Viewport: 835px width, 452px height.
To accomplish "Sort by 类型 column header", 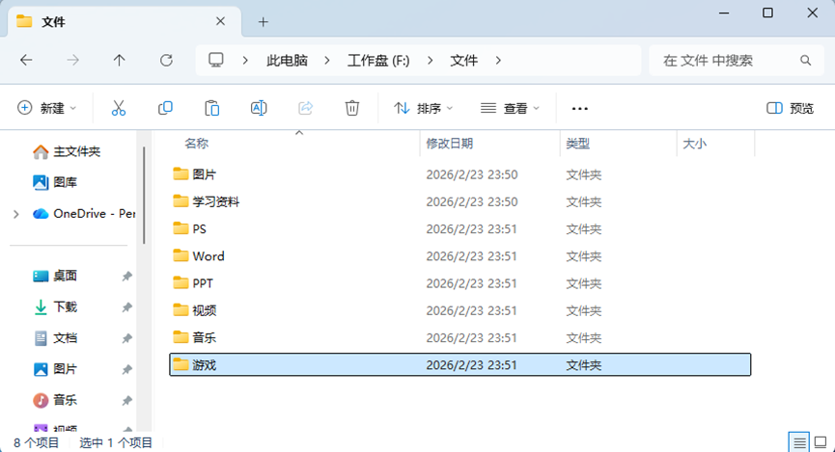I will click(578, 143).
